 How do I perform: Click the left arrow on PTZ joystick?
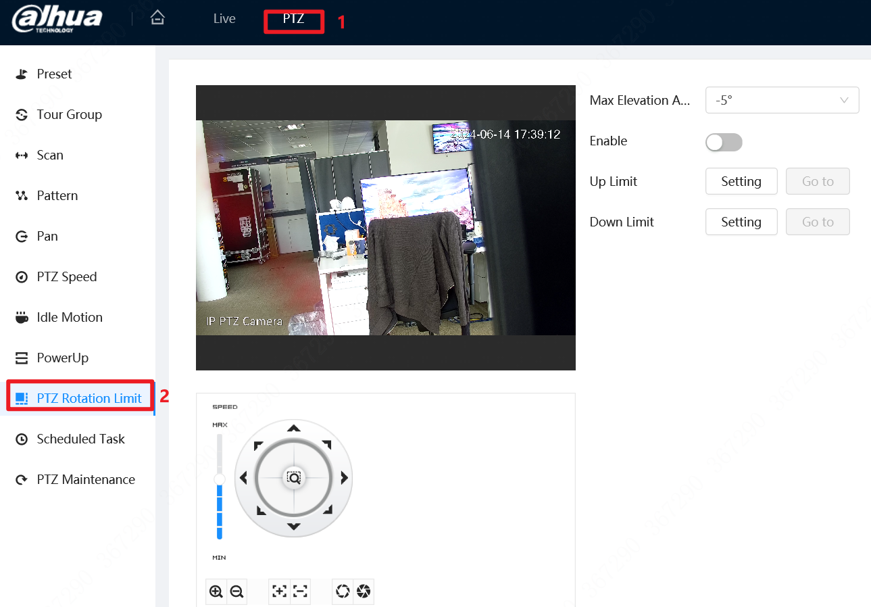244,478
